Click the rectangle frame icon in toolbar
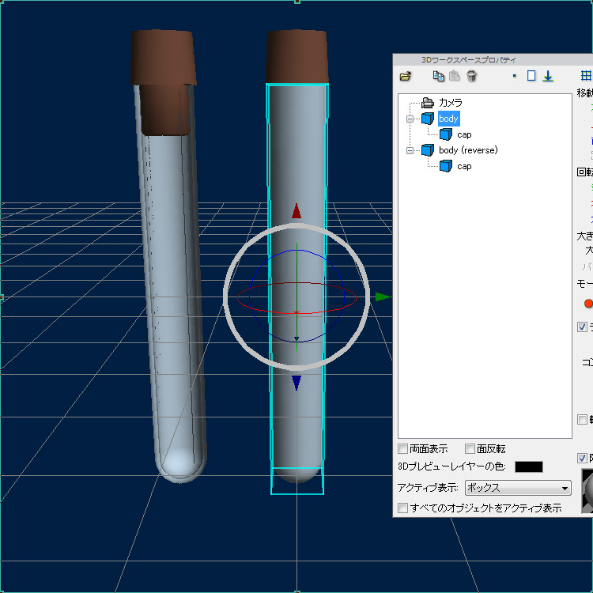The width and height of the screenshot is (593, 593). [x=531, y=77]
